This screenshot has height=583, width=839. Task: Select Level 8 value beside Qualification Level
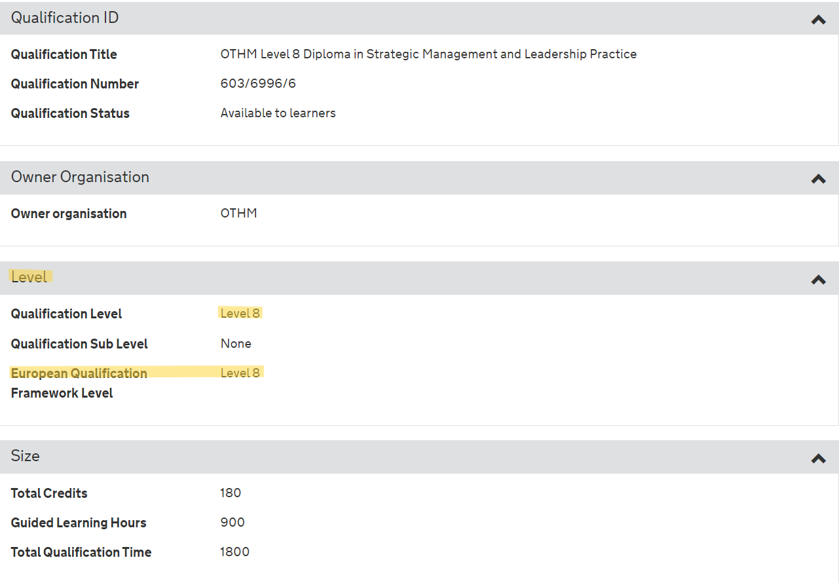point(240,314)
